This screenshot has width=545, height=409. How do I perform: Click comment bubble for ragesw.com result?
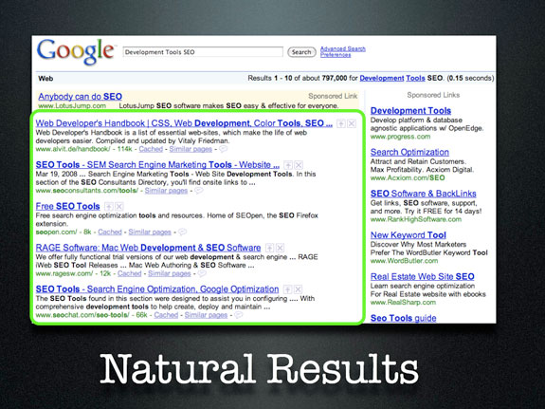(x=202, y=273)
